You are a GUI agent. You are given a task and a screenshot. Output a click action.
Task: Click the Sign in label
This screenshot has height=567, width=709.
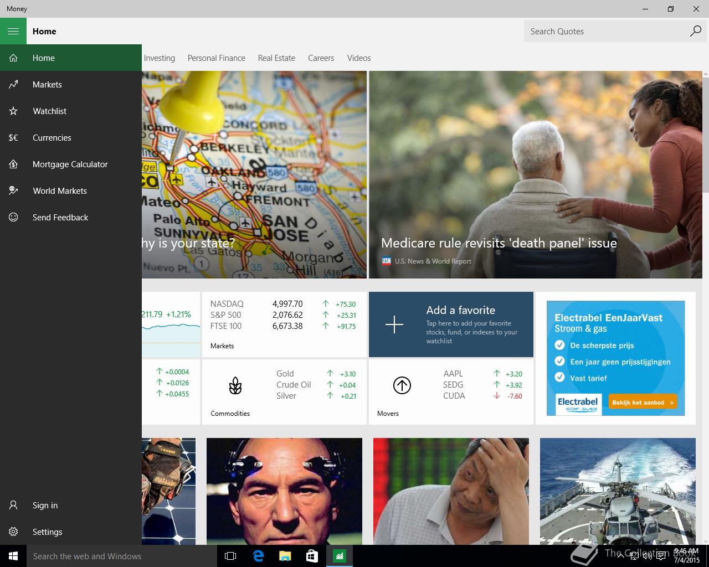pos(45,505)
